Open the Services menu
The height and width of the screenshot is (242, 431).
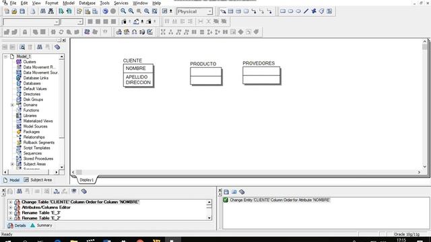click(121, 3)
